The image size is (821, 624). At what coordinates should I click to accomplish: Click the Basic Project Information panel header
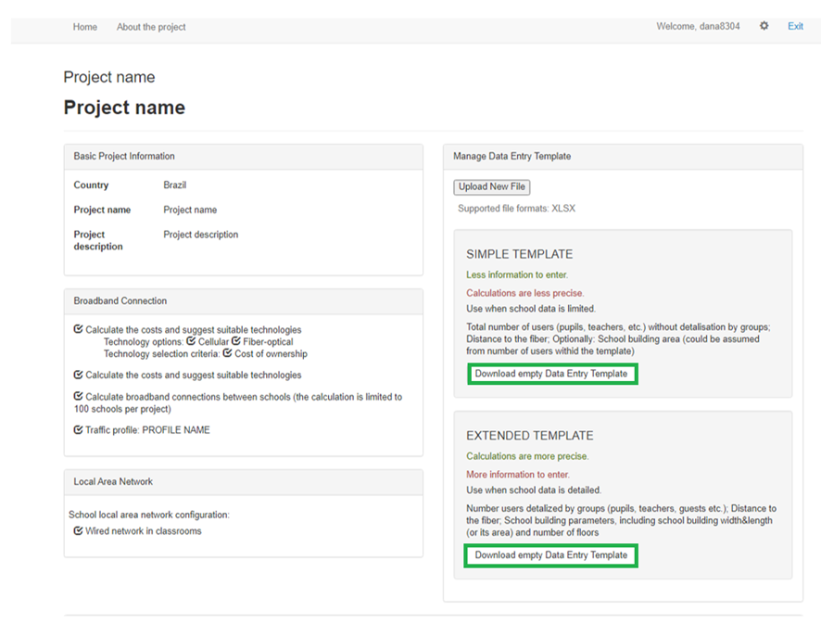(x=124, y=157)
